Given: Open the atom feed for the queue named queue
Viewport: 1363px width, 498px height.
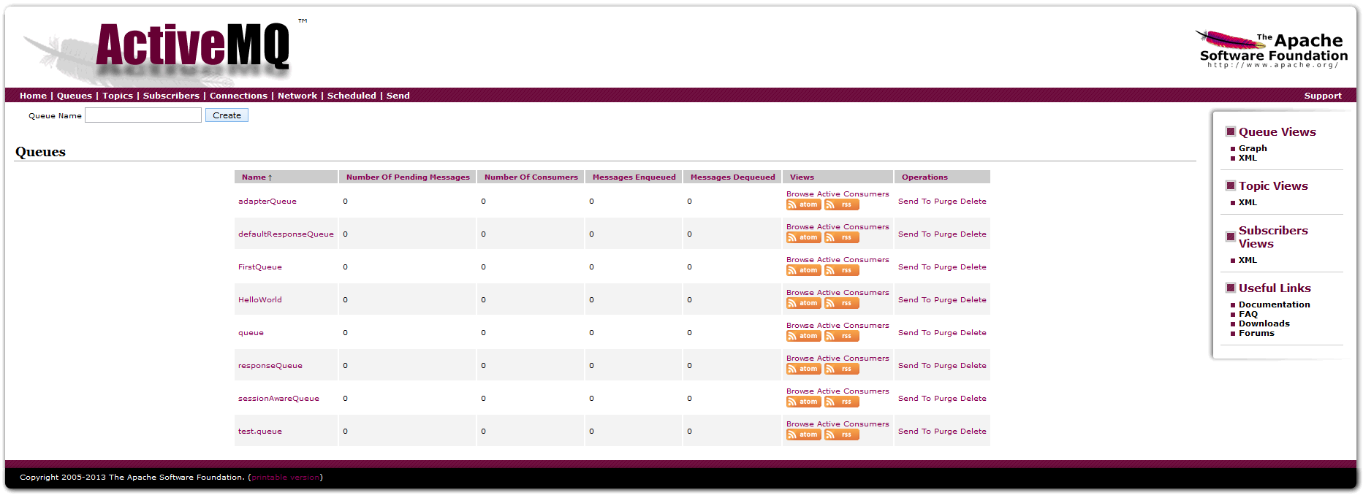Looking at the screenshot, I should pos(803,337).
